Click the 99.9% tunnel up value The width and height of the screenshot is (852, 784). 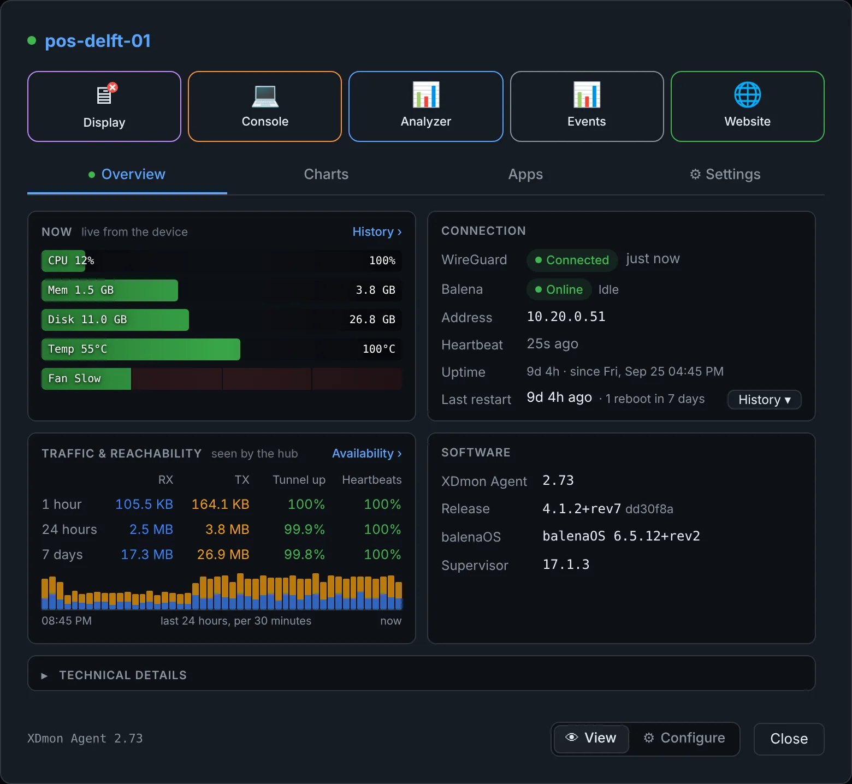pyautogui.click(x=304, y=530)
